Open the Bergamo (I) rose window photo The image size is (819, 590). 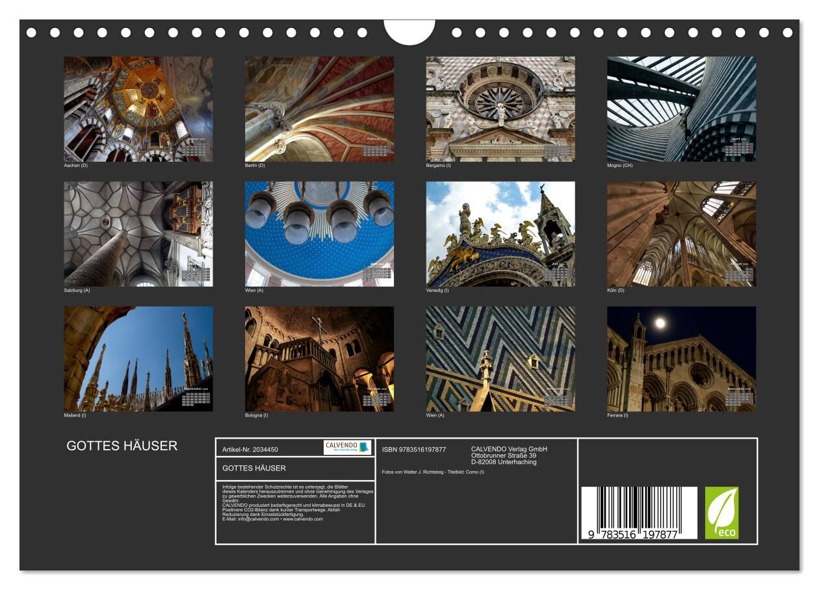click(500, 109)
